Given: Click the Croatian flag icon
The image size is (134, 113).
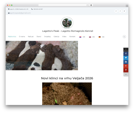Looking at the screenshot, I should point(80,37).
